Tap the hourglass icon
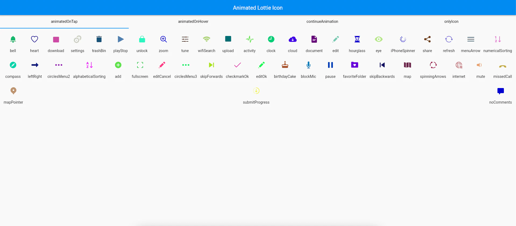 pos(357,39)
